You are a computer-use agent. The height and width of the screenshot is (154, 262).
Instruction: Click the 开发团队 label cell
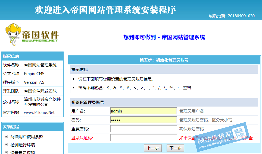click(x=12, y=91)
